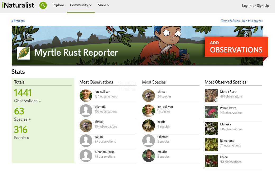Click geoffr's mushroom avatar
The width and height of the screenshot is (275, 171).
[149, 125]
